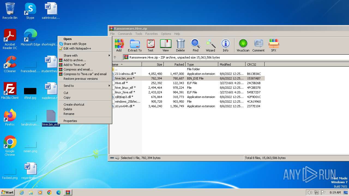
Task: Open the Tools menu
Action: [x=139, y=34]
